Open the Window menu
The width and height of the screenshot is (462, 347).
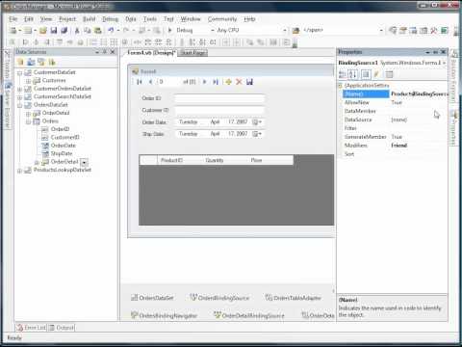pos(191,19)
